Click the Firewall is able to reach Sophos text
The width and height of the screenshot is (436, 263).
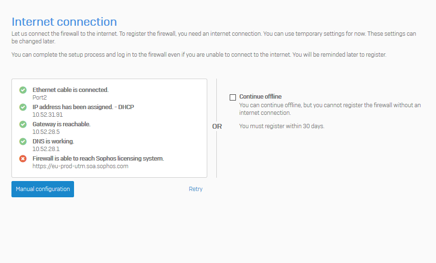98,158
